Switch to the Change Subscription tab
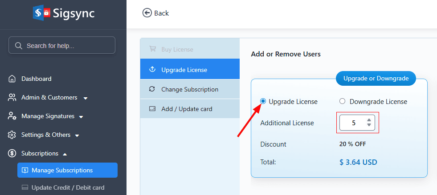Viewport: 437px width, 195px height. 189,89
